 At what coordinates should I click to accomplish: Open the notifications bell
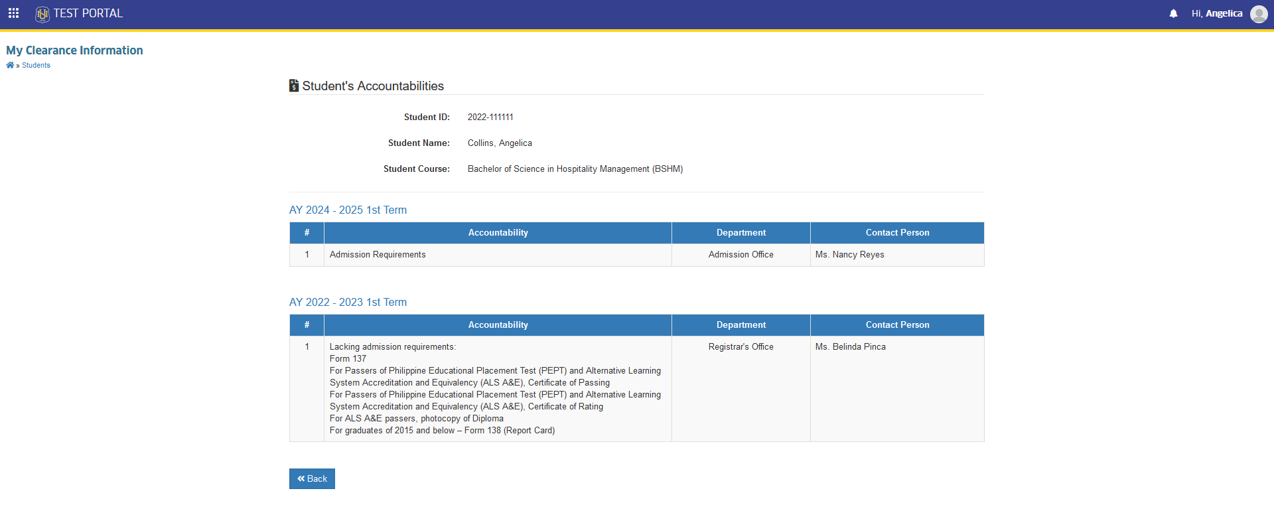pos(1173,13)
